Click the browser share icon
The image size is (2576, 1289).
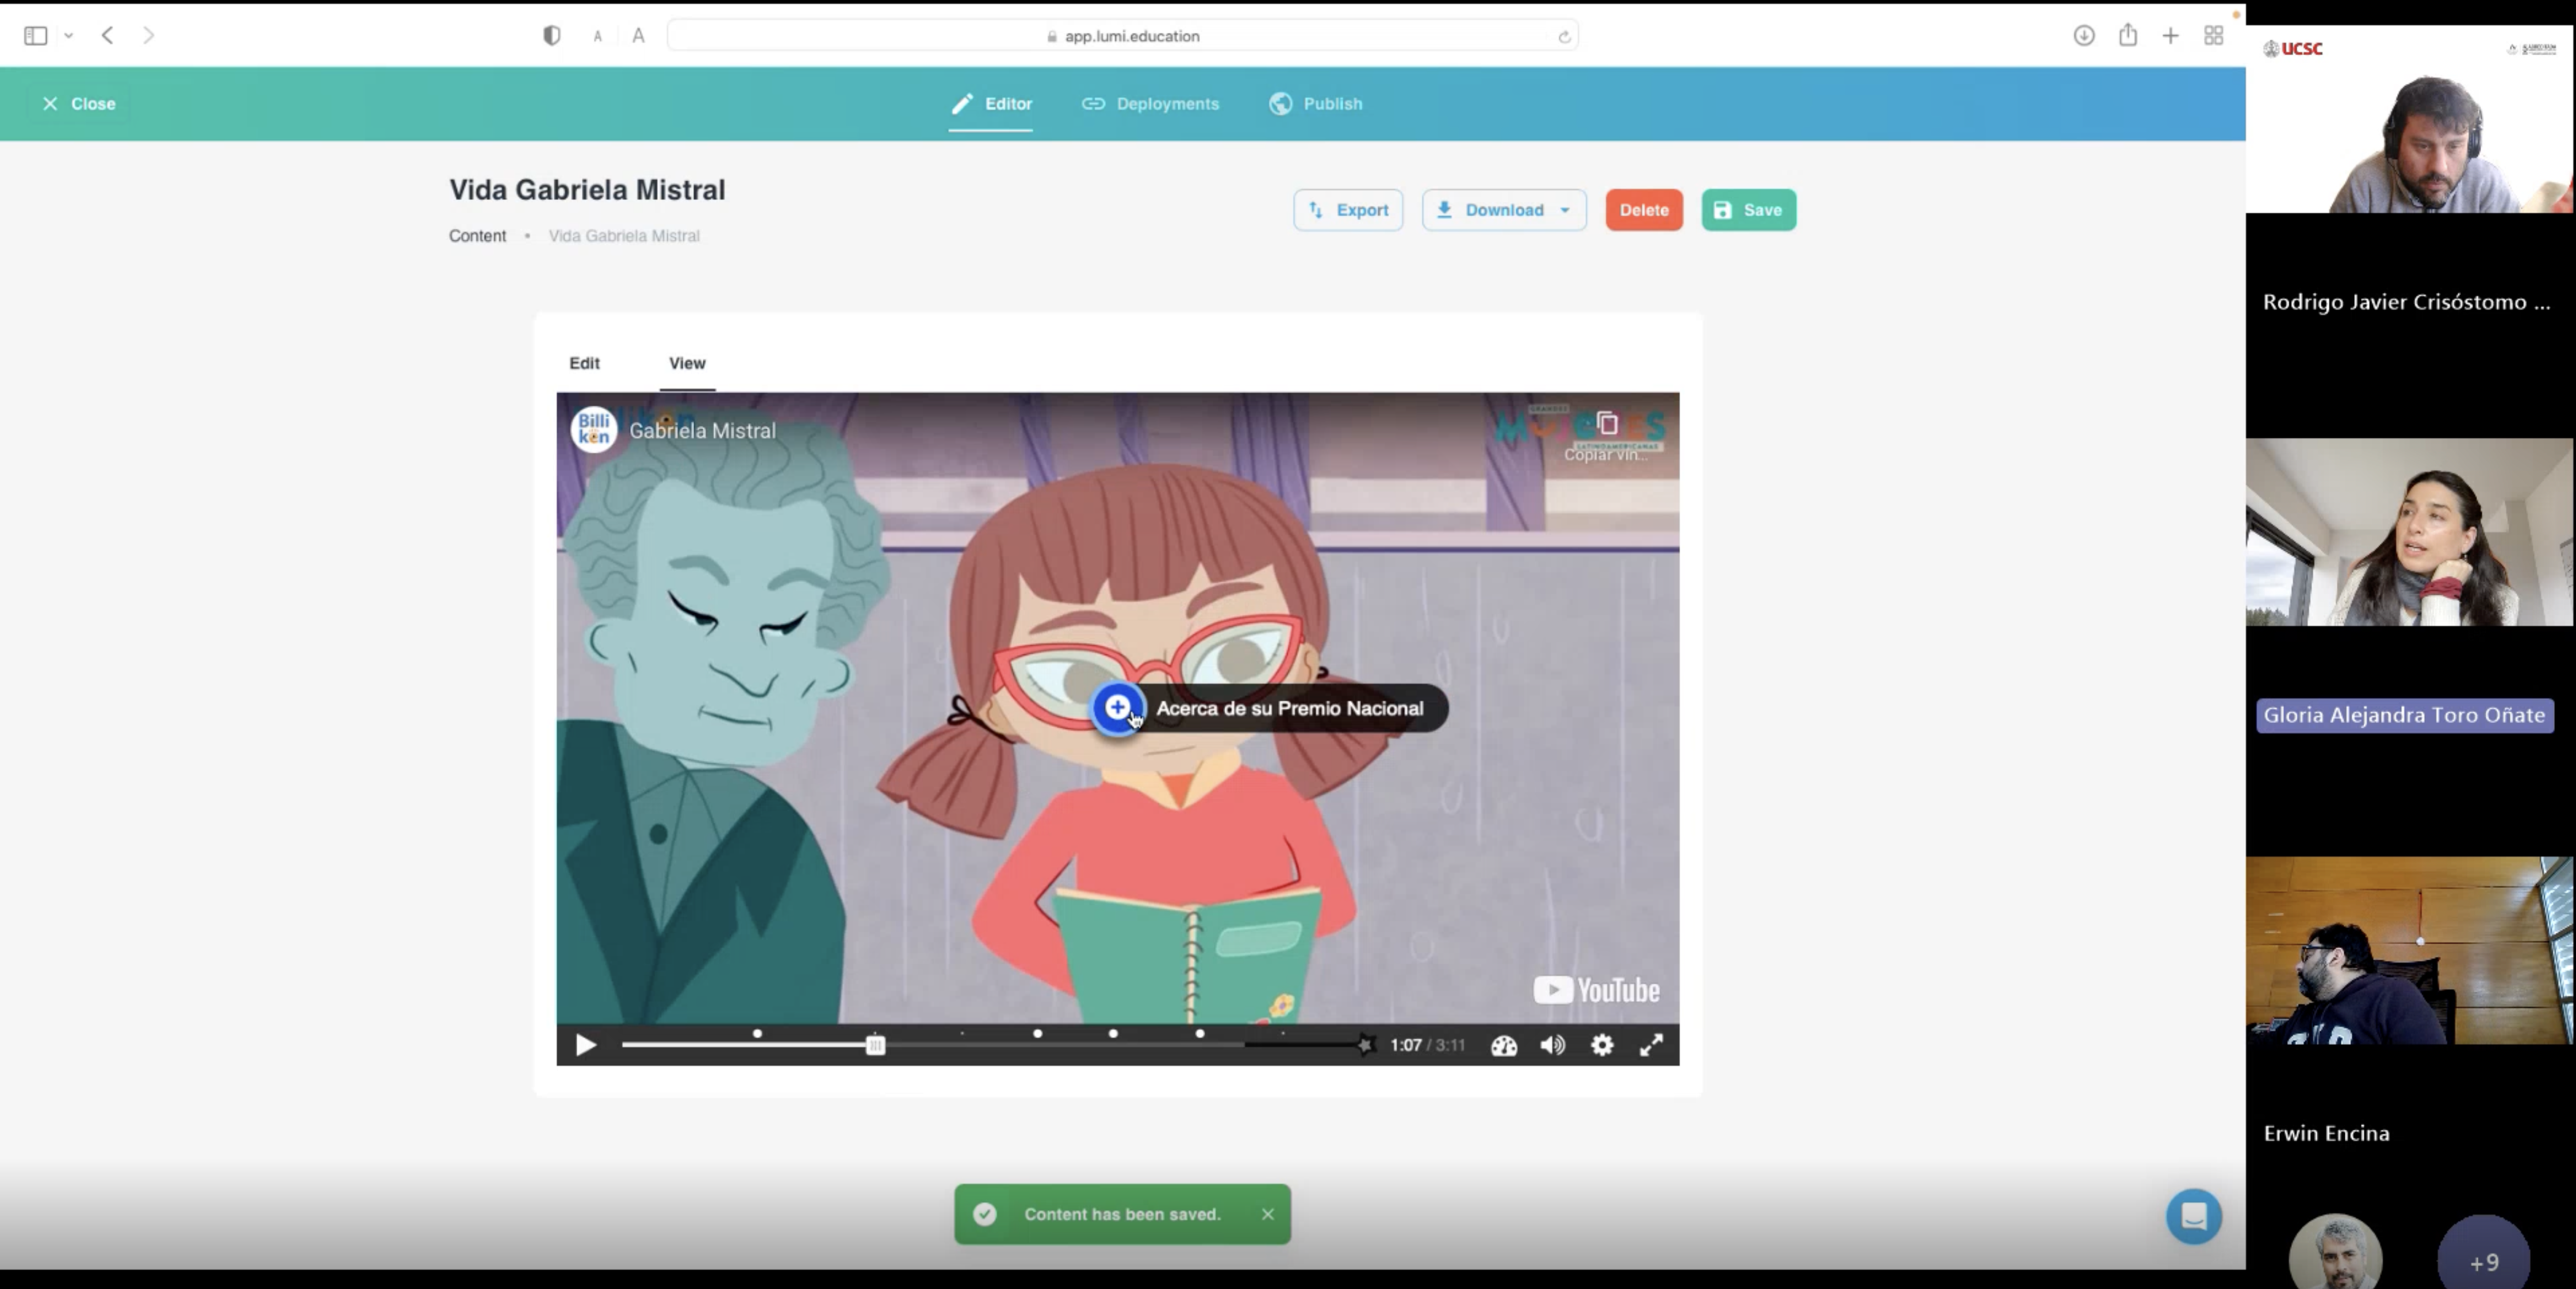point(2128,35)
